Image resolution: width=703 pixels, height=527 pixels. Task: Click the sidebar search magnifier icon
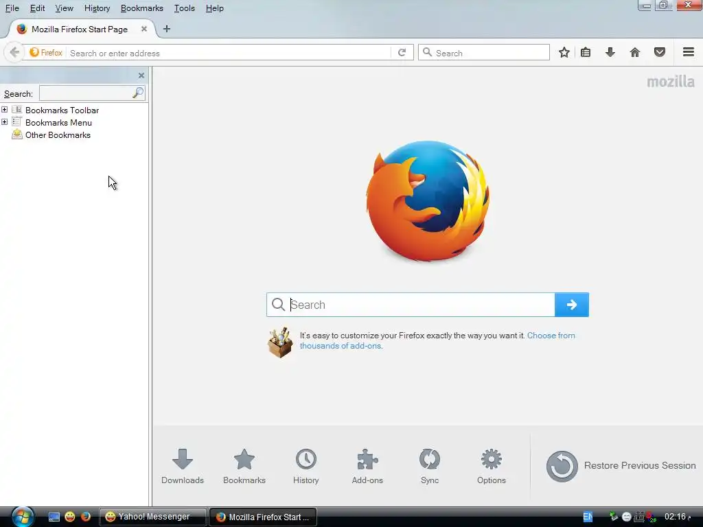pyautogui.click(x=138, y=93)
